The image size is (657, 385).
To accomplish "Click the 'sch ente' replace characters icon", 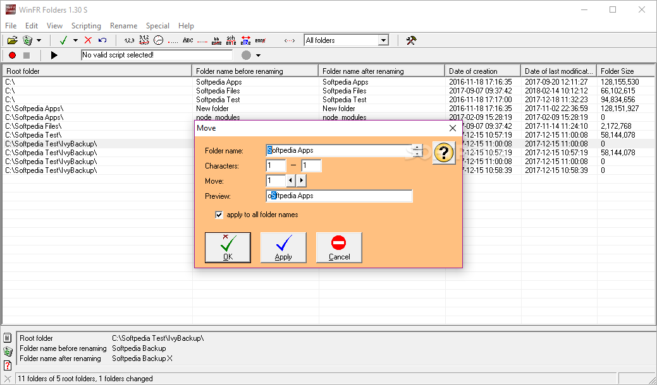I will 231,40.
